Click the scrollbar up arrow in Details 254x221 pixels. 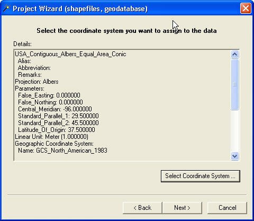coord(234,55)
